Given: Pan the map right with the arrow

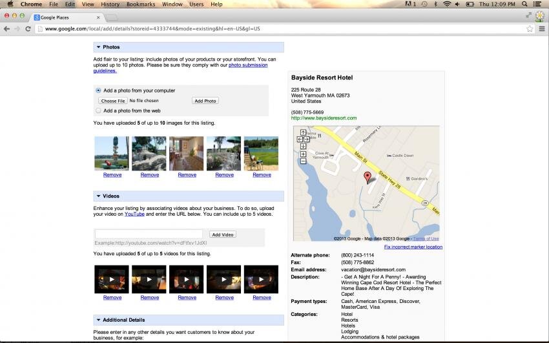Looking at the screenshot, I should click(x=307, y=140).
